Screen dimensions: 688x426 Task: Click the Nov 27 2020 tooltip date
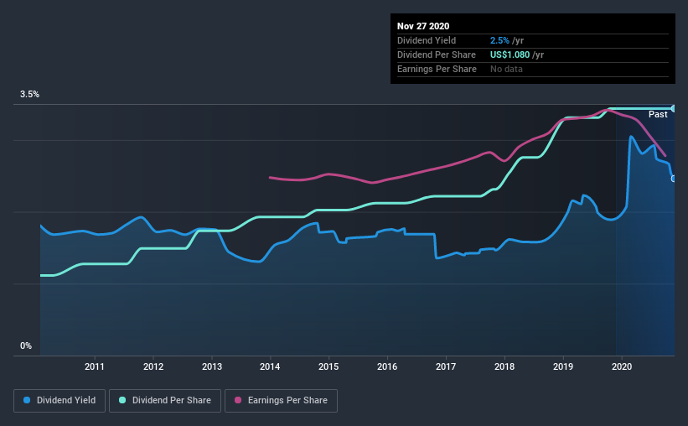423,26
